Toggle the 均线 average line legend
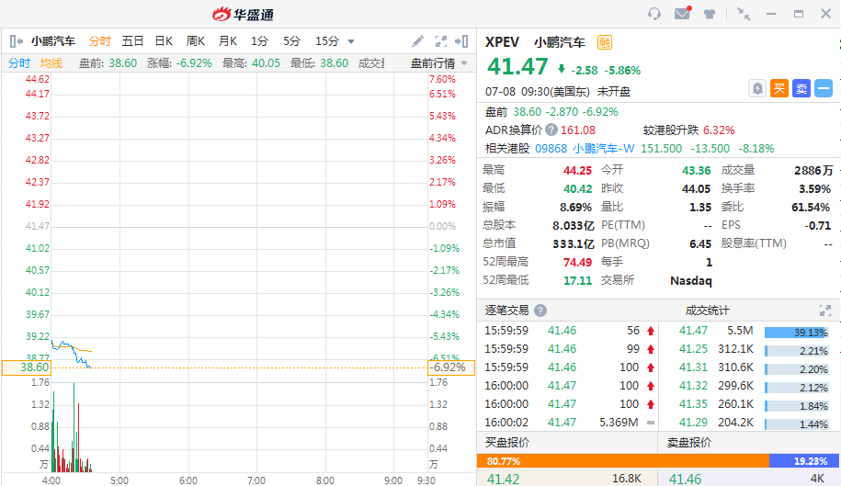The width and height of the screenshot is (841, 486). [51, 63]
